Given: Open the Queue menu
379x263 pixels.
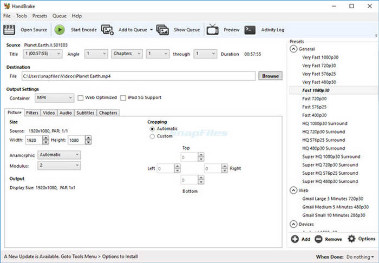Looking at the screenshot, I should coord(60,16).
